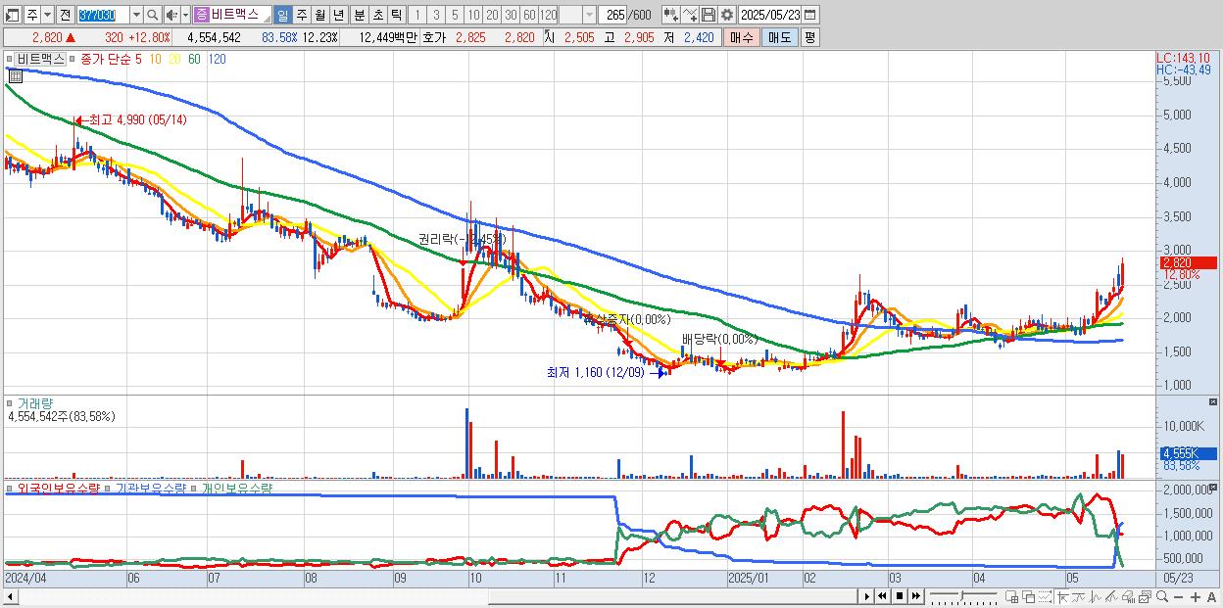
Task: Expand the 외국인보유수량 panel toggle
Action: [10, 488]
